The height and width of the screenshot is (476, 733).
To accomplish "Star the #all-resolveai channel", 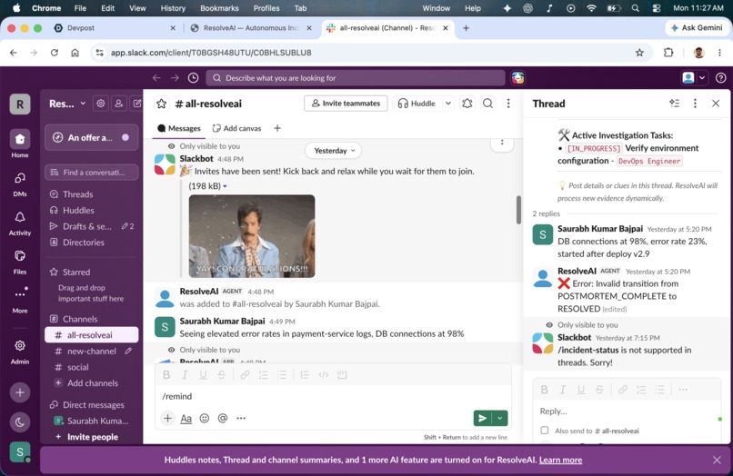I will click(161, 104).
